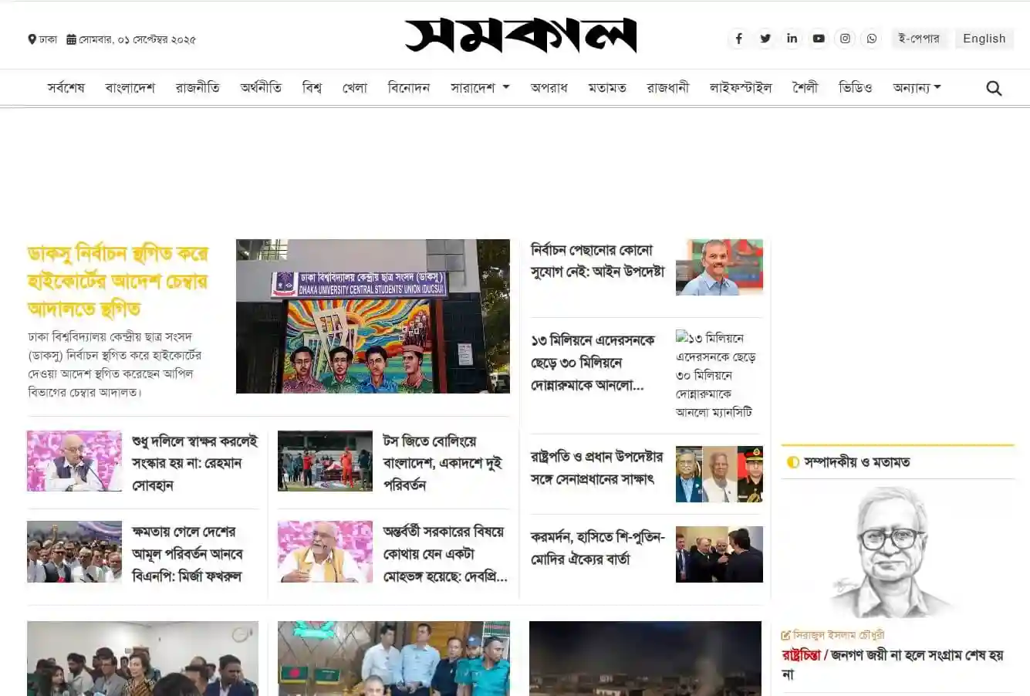This screenshot has height=696, width=1030.
Task: Open the খেলা menu section
Action: [x=355, y=88]
